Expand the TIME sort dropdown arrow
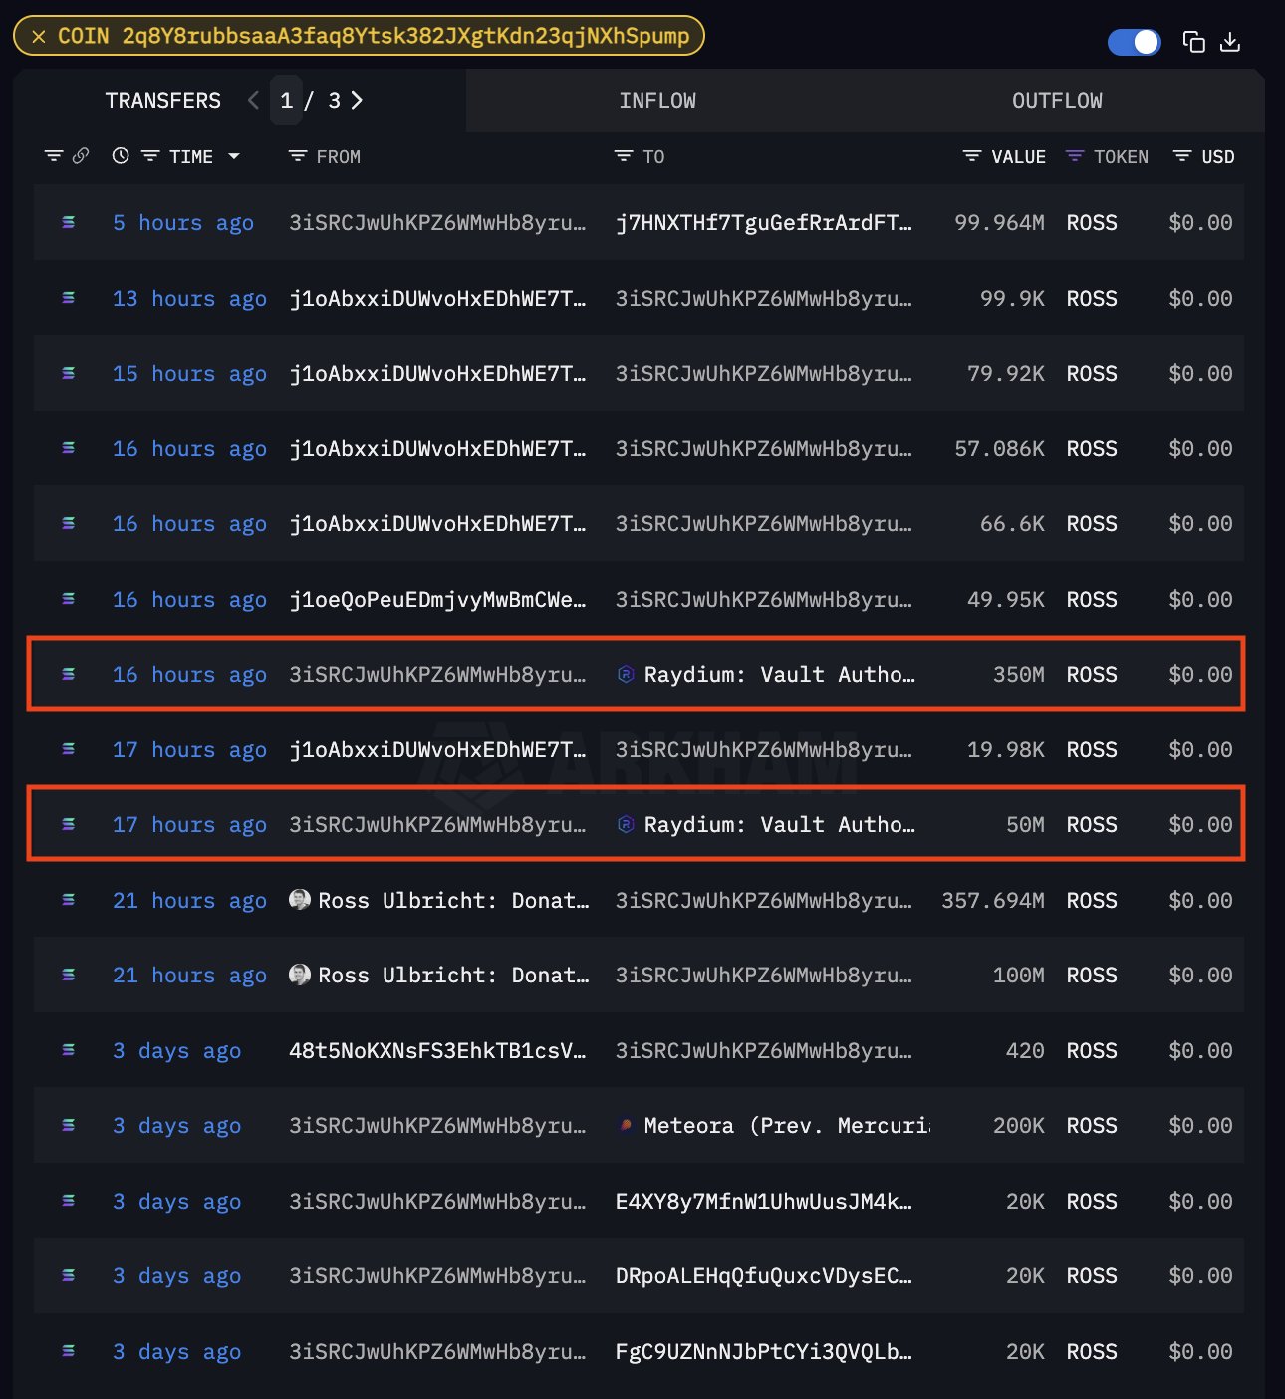 234,156
